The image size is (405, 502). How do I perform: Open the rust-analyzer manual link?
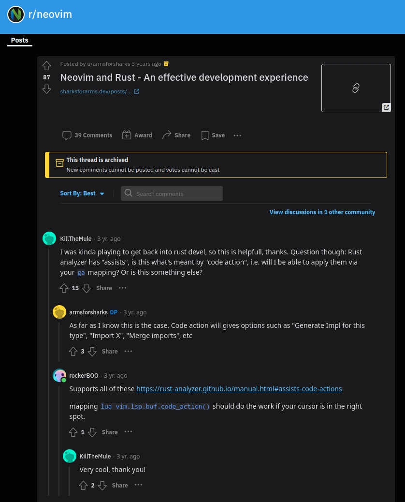(x=239, y=389)
